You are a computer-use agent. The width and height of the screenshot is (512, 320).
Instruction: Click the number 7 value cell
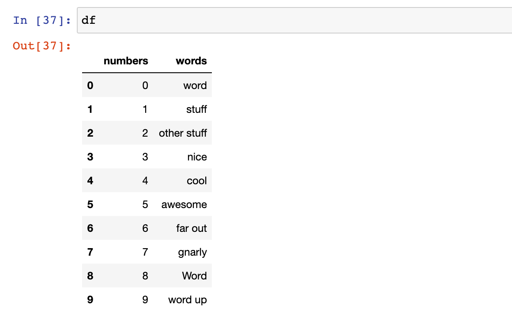145,252
